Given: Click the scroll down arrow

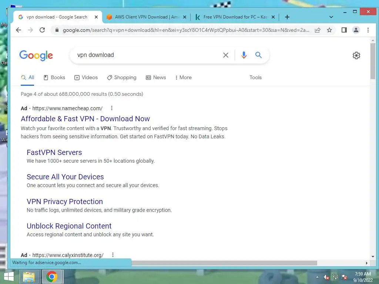Looking at the screenshot, I should click(x=373, y=257).
